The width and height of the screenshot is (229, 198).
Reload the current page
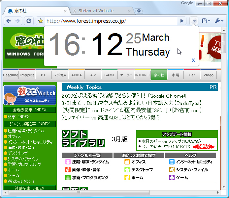click(x=29, y=21)
